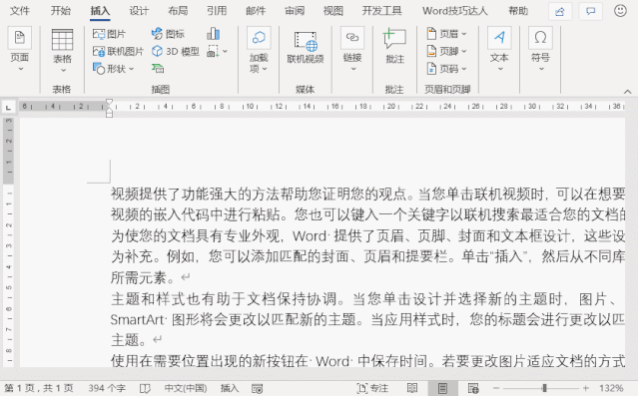
Task: Open the 帮助 Help tab
Action: click(x=518, y=11)
